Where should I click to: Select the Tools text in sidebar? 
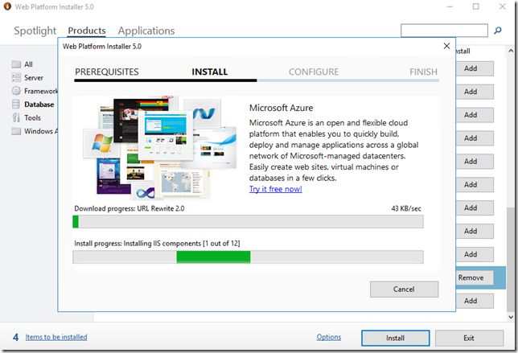coord(32,117)
